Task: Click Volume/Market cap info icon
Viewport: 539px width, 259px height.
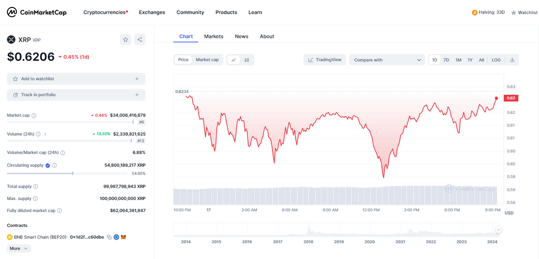Action: click(63, 153)
